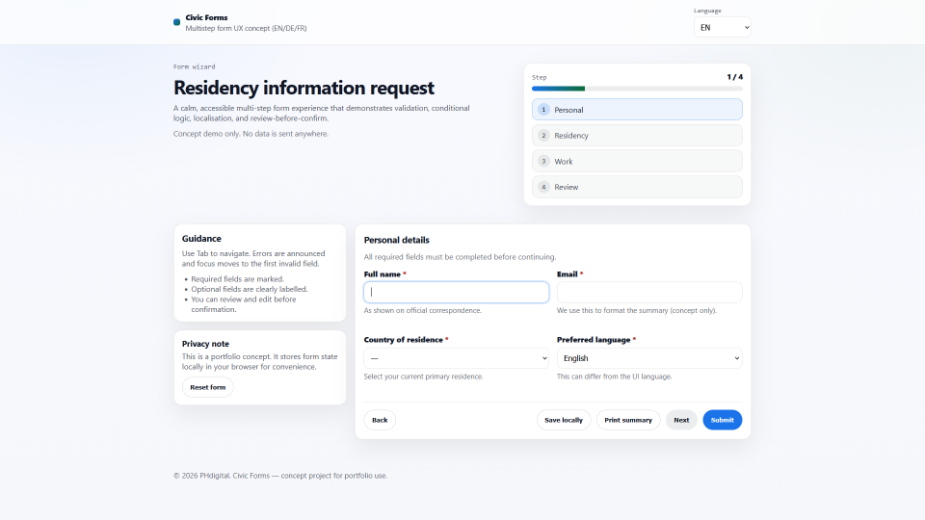
Task: Click 'Concept demo only' notice
Action: 251,134
